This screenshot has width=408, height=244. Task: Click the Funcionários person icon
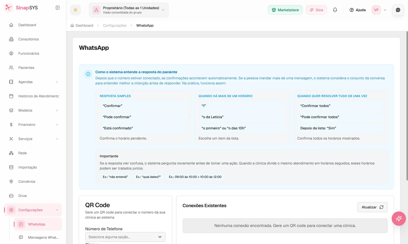click(11, 53)
